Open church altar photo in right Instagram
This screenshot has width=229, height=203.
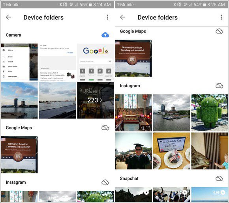click(133, 113)
